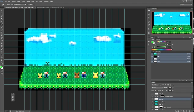The height and width of the screenshot is (112, 194).
Task: Click the lock all padlock icon
Action: click(x=163, y=91)
